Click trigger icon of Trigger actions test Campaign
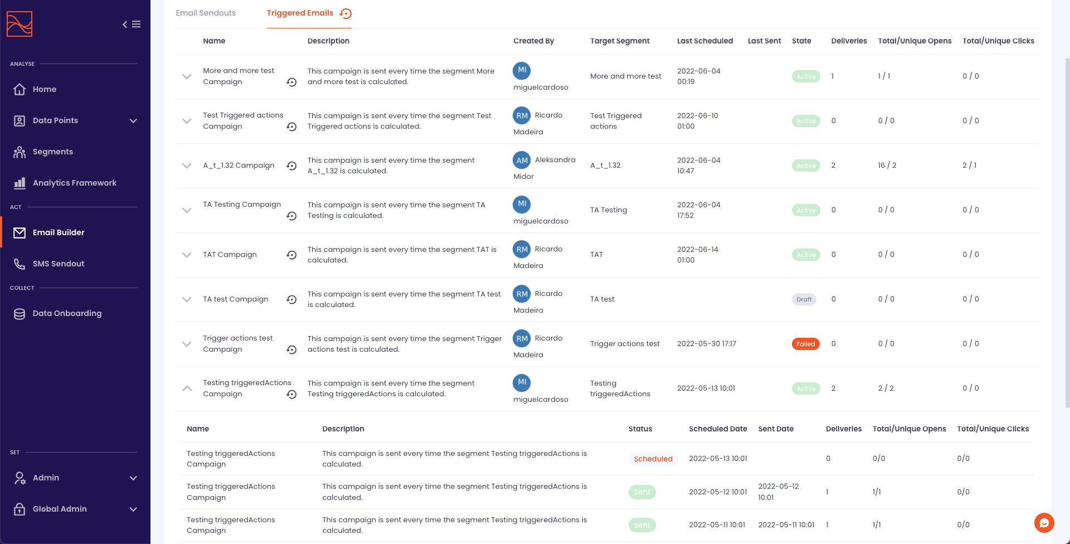Screen dimensions: 1070x544 pos(291,349)
